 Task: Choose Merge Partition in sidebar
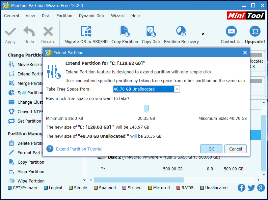26,84
